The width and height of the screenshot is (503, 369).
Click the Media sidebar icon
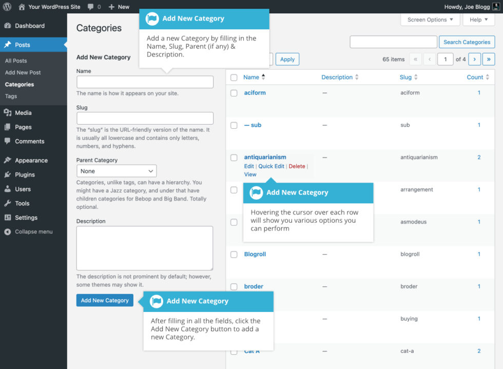[8, 112]
